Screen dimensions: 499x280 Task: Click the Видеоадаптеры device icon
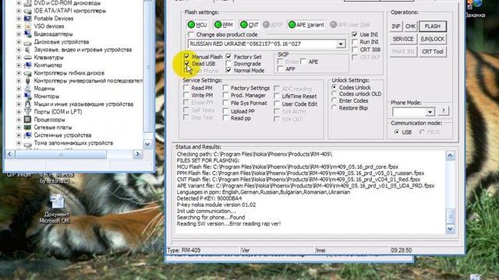tap(28, 34)
